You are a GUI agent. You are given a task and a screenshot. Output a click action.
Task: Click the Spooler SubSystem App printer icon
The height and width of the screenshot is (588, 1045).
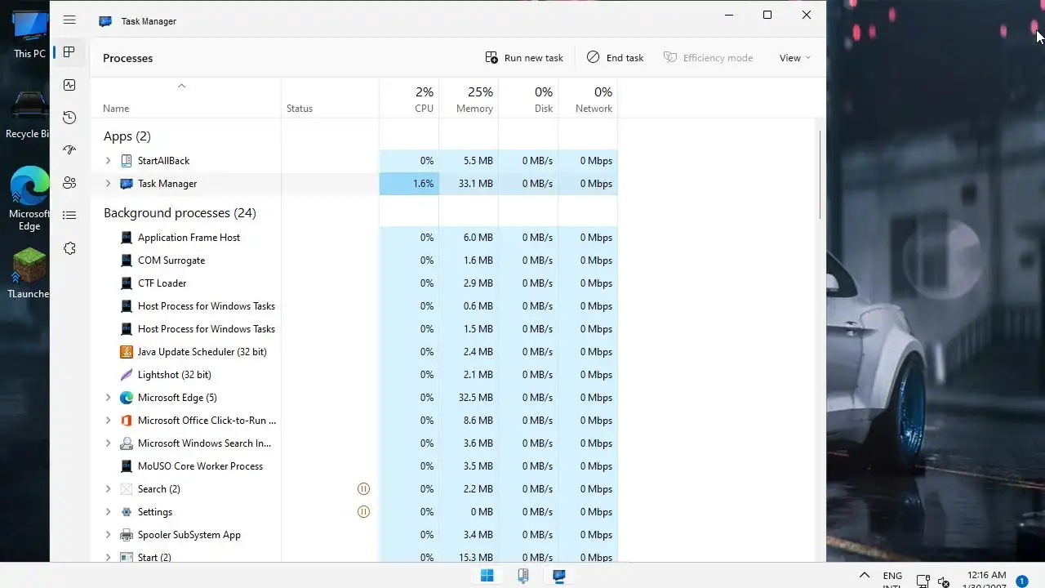click(126, 535)
